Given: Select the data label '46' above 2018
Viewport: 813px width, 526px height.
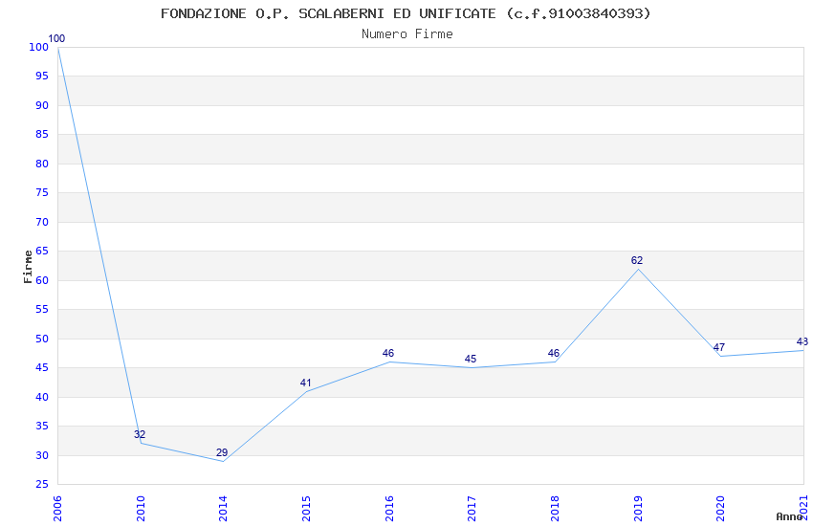Looking at the screenshot, I should [553, 353].
